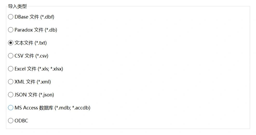
Task: Click the "XML 文件 (*.xml)" label text
Action: pyautogui.click(x=33, y=82)
